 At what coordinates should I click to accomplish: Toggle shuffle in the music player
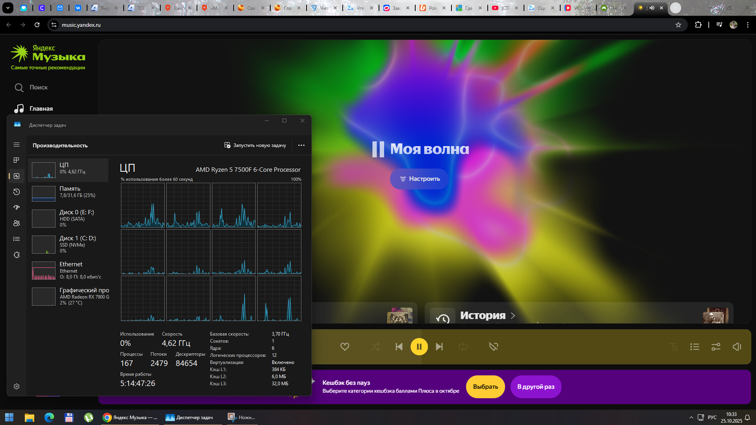click(375, 347)
